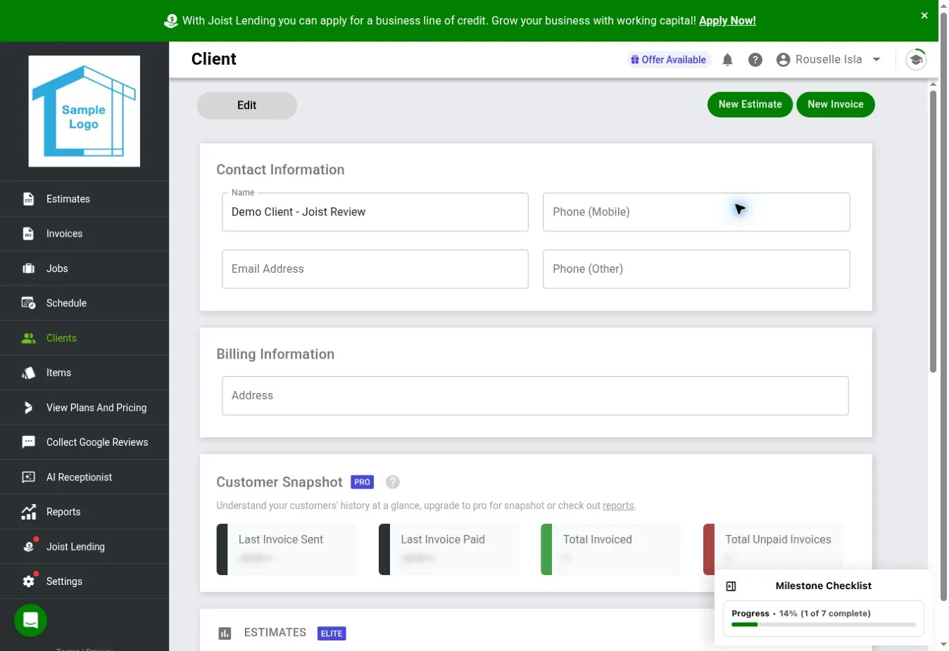Screen dimensions: 949x651
Task: Click the Estimates sidebar icon
Action: pos(28,199)
